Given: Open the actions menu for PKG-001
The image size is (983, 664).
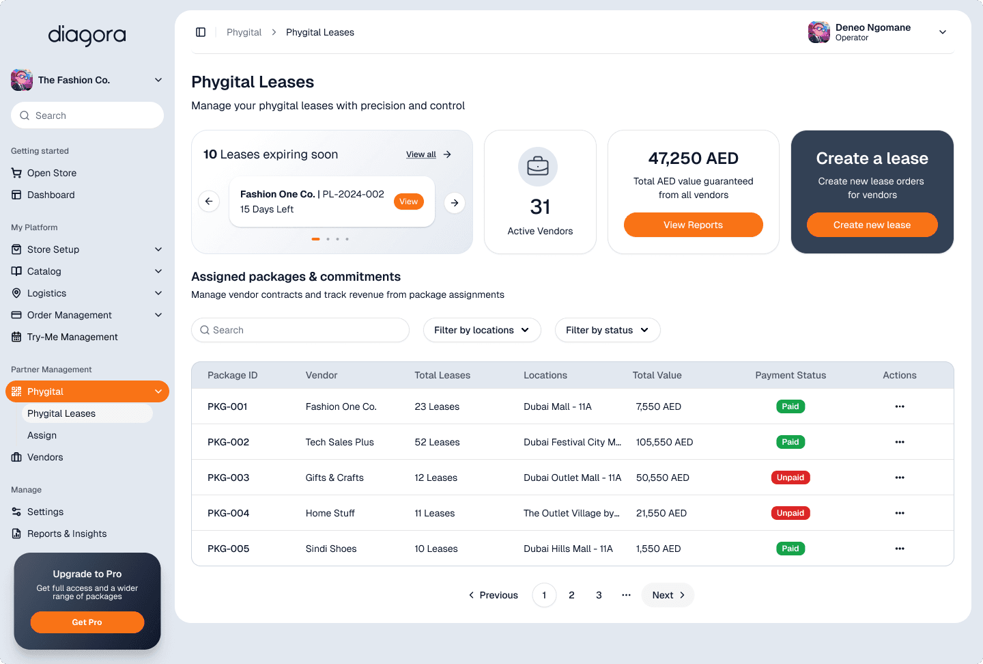Looking at the screenshot, I should (899, 406).
